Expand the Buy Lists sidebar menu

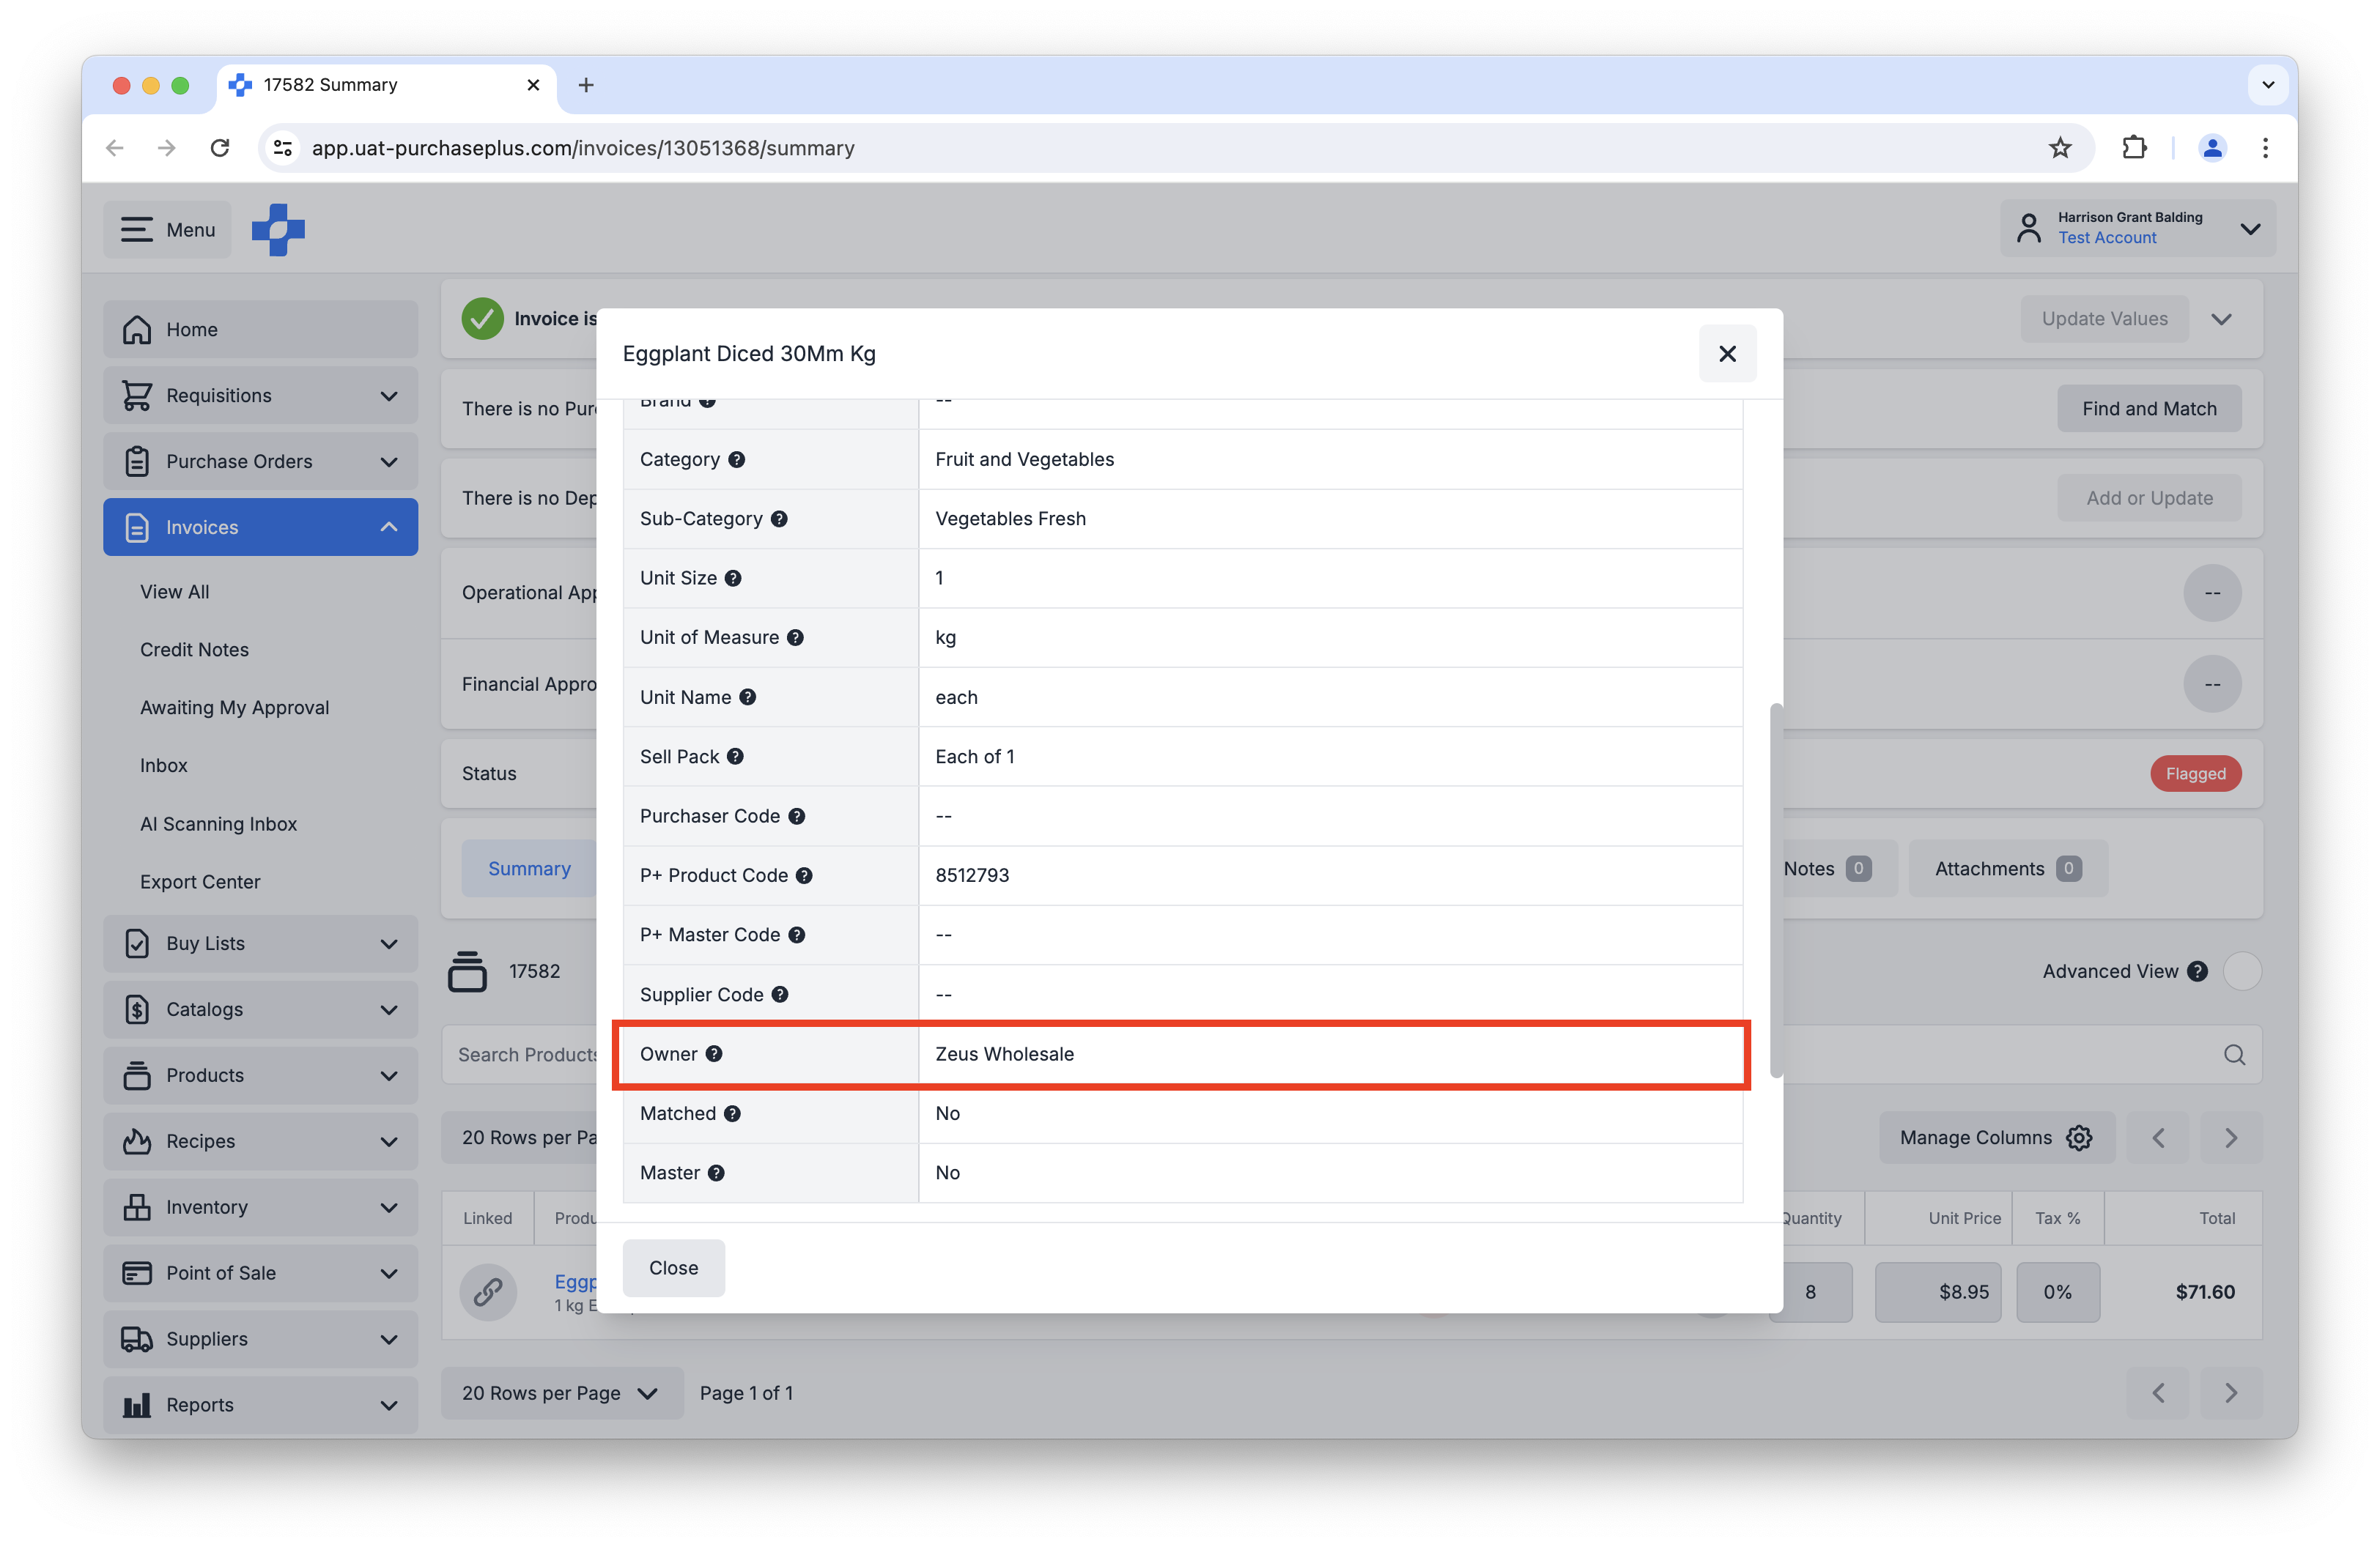[261, 944]
